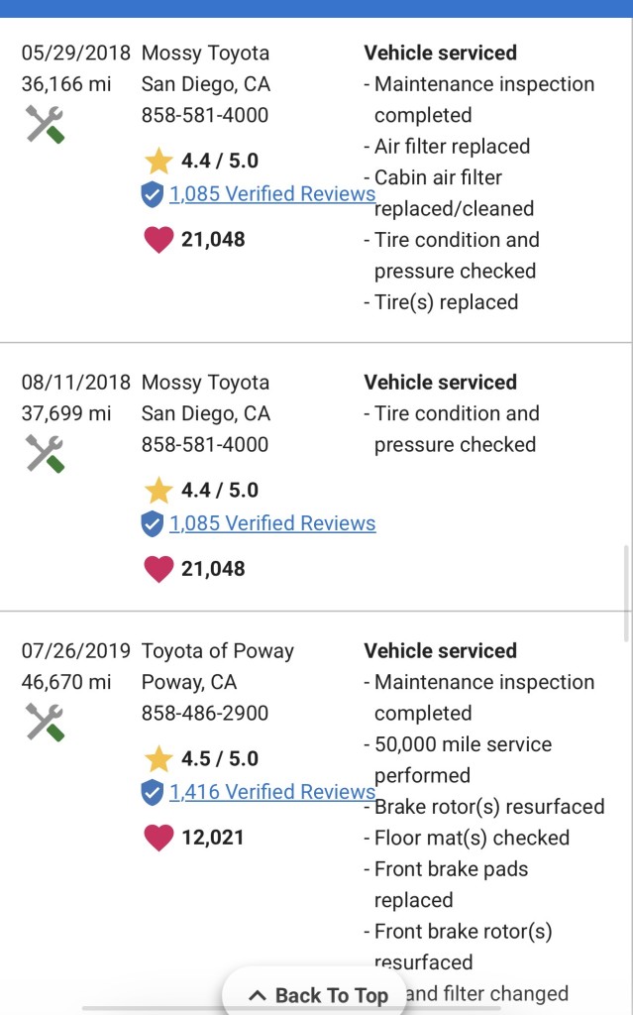
Task: Click the wrench service icon for 07/26/2019
Action: (45, 723)
